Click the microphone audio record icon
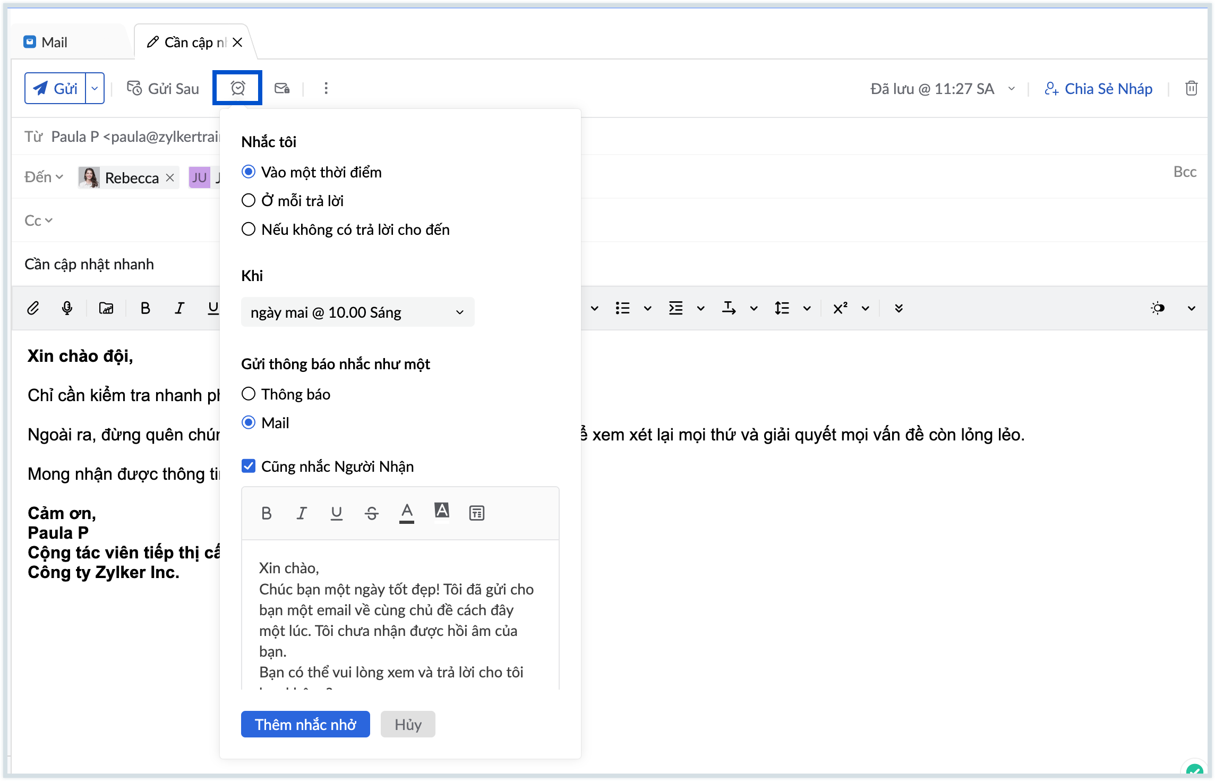The width and height of the screenshot is (1215, 781). pos(67,308)
